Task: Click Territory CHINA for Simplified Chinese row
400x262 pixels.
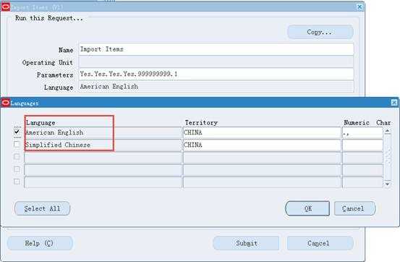Action: coord(262,145)
